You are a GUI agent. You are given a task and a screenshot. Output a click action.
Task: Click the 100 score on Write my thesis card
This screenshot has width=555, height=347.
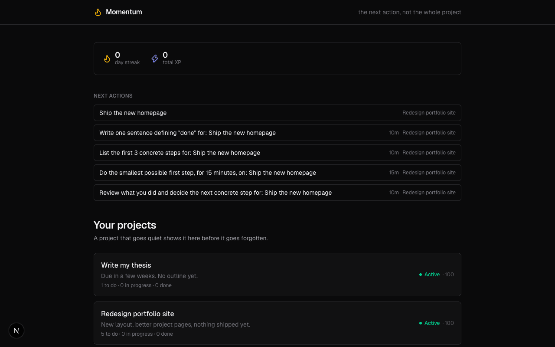(449, 275)
